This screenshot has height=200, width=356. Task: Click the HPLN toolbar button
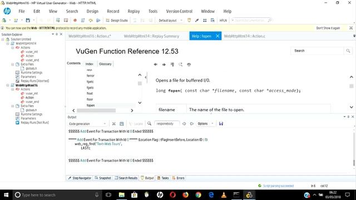coord(223,21)
